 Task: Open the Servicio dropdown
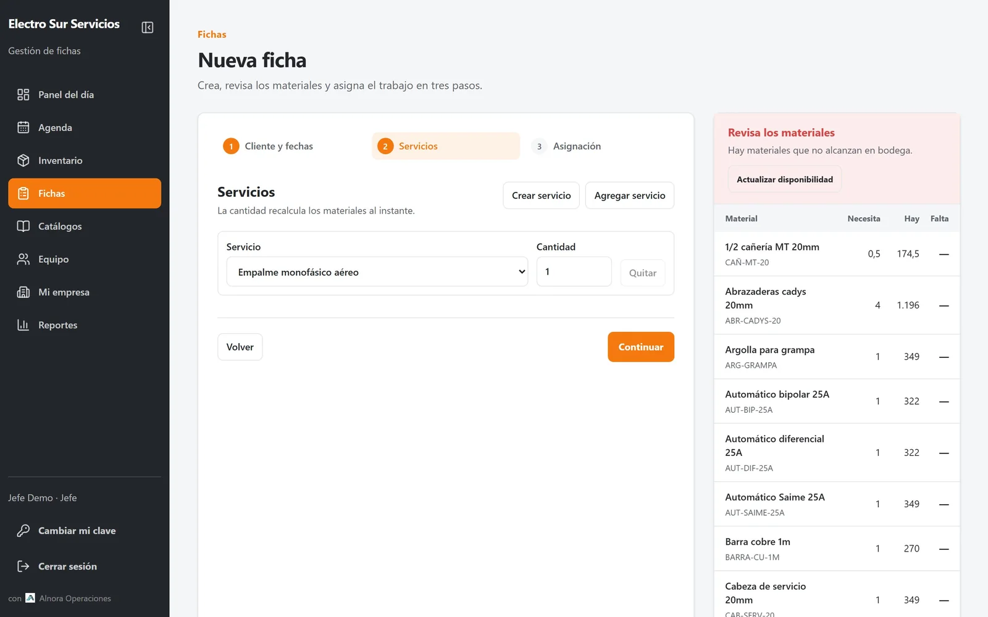click(377, 272)
